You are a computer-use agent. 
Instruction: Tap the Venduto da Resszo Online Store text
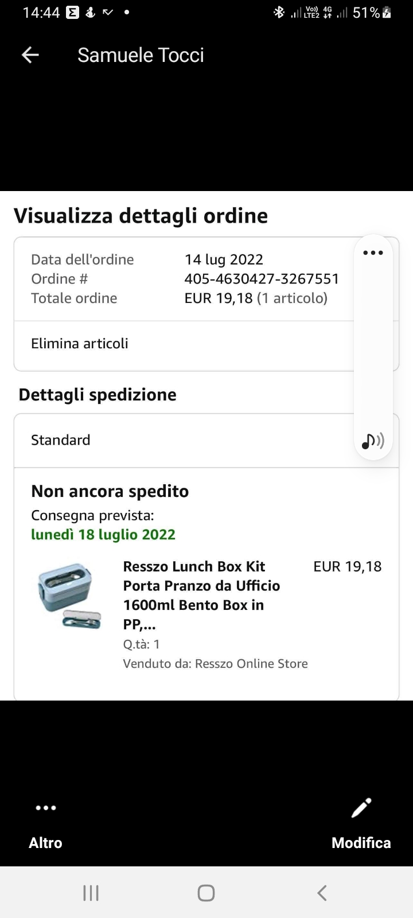pos(215,664)
